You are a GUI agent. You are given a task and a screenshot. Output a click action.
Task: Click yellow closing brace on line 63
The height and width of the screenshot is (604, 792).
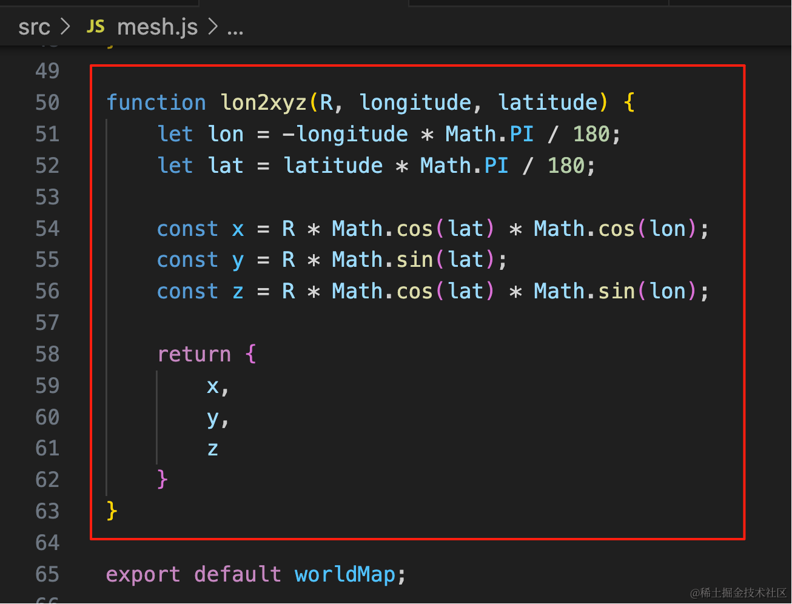(112, 511)
